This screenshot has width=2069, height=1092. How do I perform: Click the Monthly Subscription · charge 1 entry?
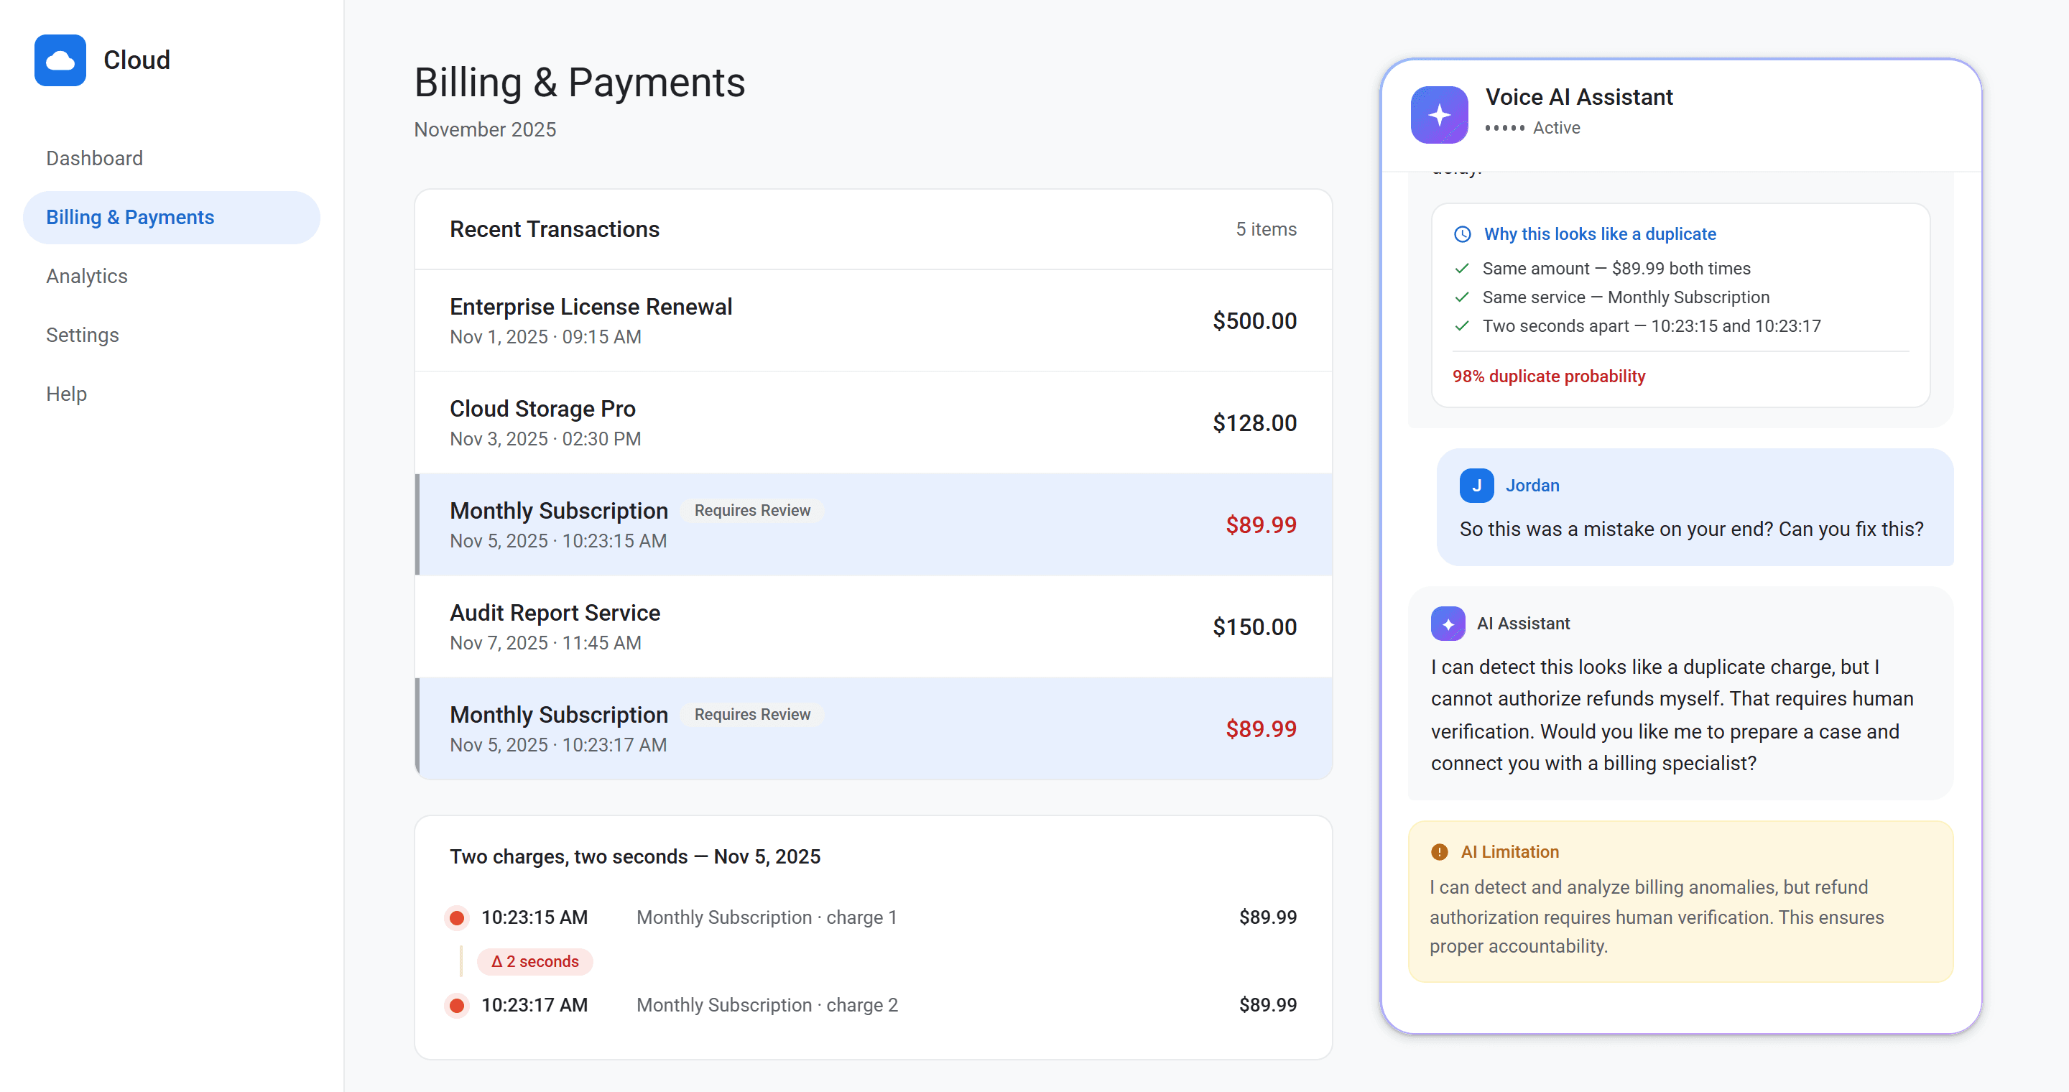pyautogui.click(x=767, y=917)
